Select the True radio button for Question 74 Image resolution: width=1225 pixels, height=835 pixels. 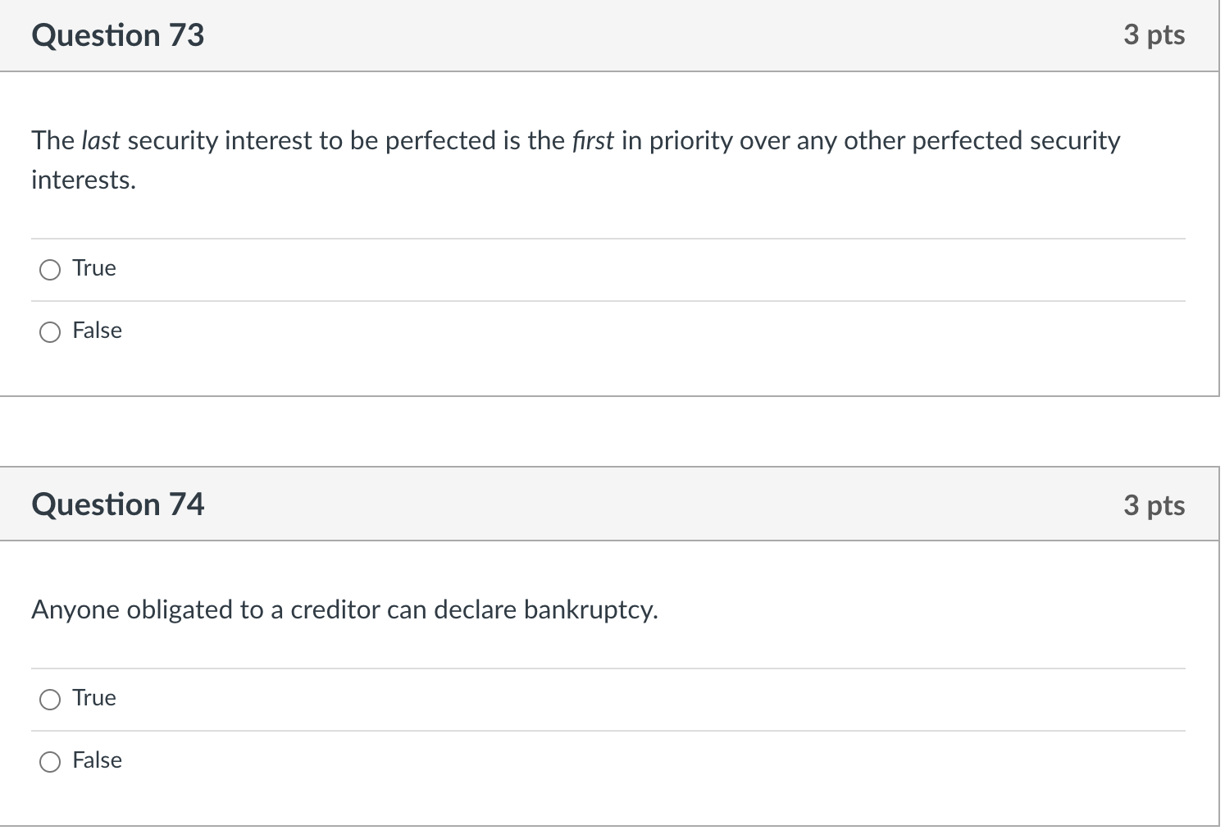[50, 700]
